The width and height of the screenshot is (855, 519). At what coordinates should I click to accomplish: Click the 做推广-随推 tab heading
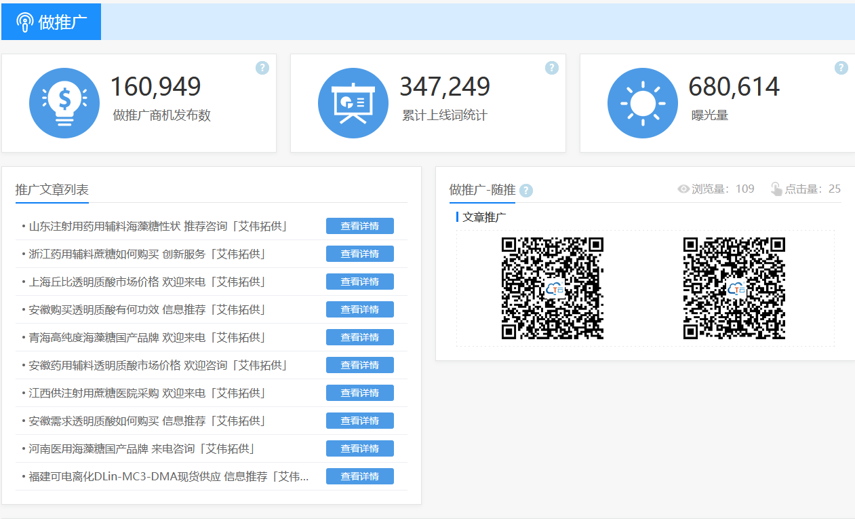click(x=482, y=190)
